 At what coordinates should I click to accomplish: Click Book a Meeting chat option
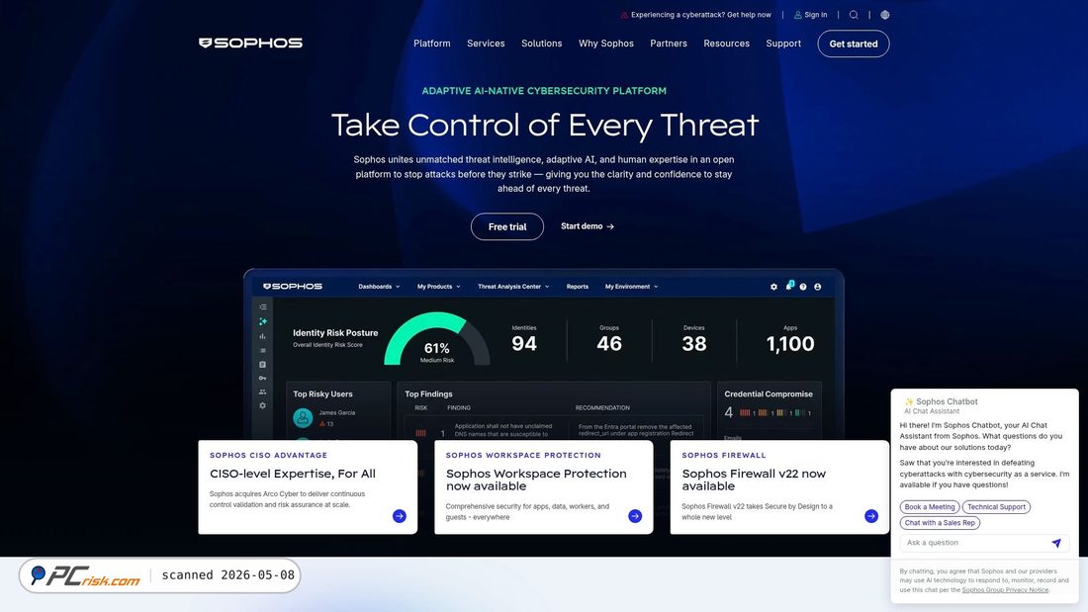coord(930,507)
